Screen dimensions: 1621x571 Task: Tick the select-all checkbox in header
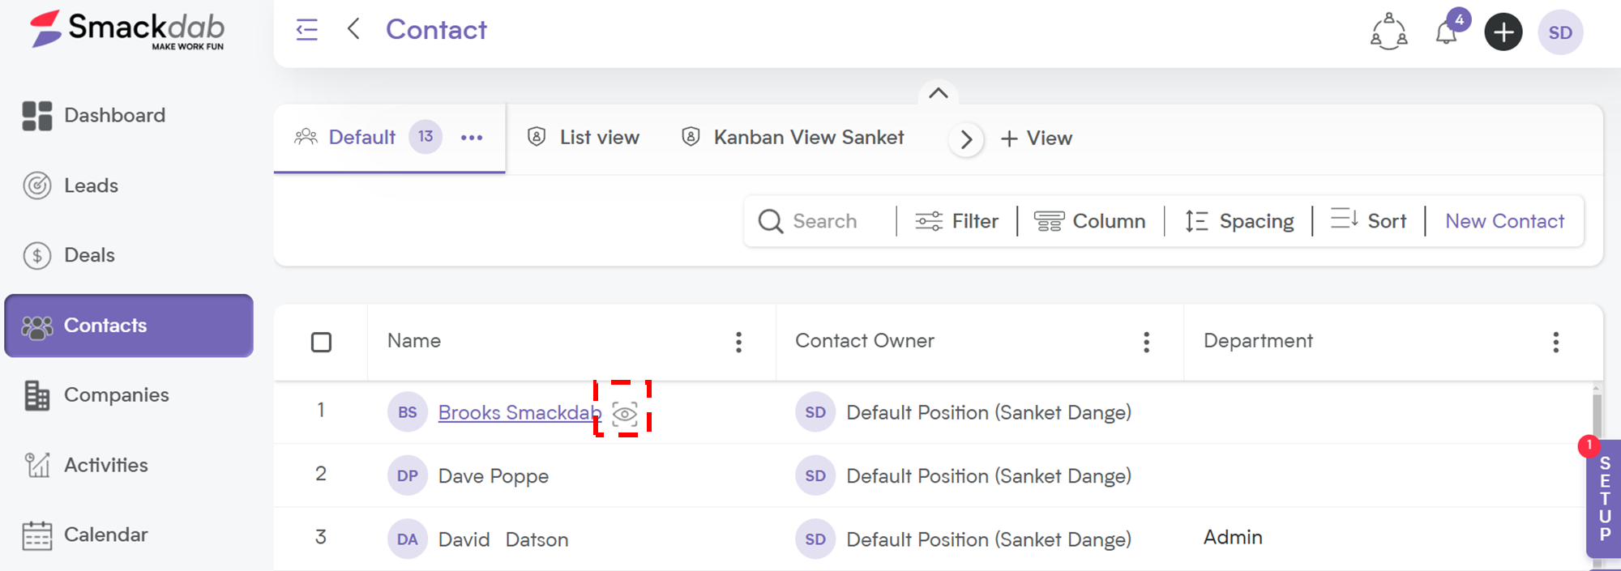coord(322,343)
